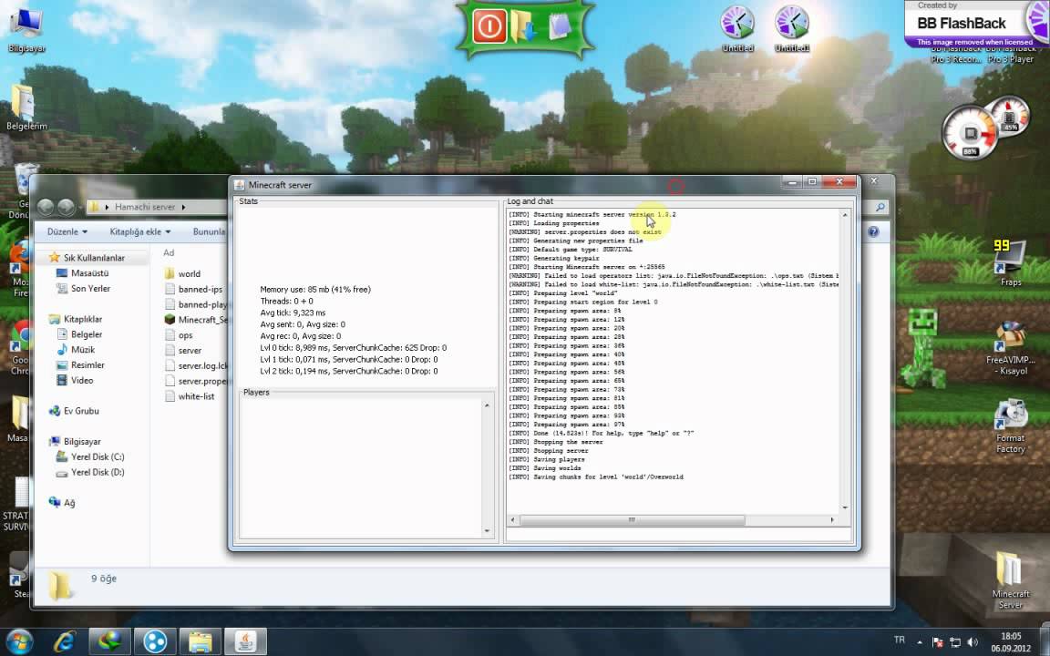1050x656 pixels.
Task: Select Resimler library
Action: click(80, 364)
